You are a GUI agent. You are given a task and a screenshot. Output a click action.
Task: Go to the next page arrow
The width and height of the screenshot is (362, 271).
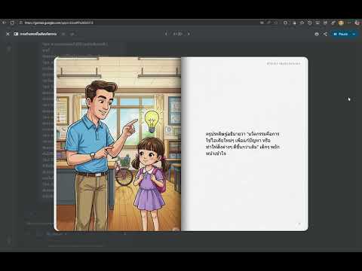point(189,34)
